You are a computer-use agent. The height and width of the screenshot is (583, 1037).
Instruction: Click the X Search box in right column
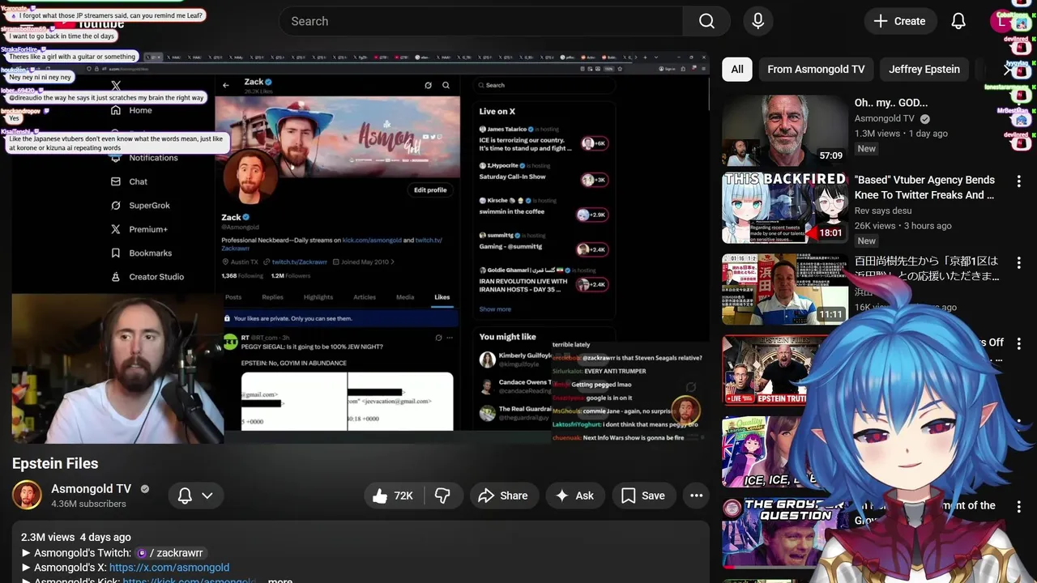pos(544,85)
